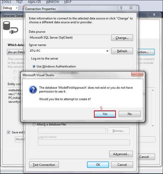Click Yes to create the database
Viewport: 163px width, 174px height.
coord(105,114)
